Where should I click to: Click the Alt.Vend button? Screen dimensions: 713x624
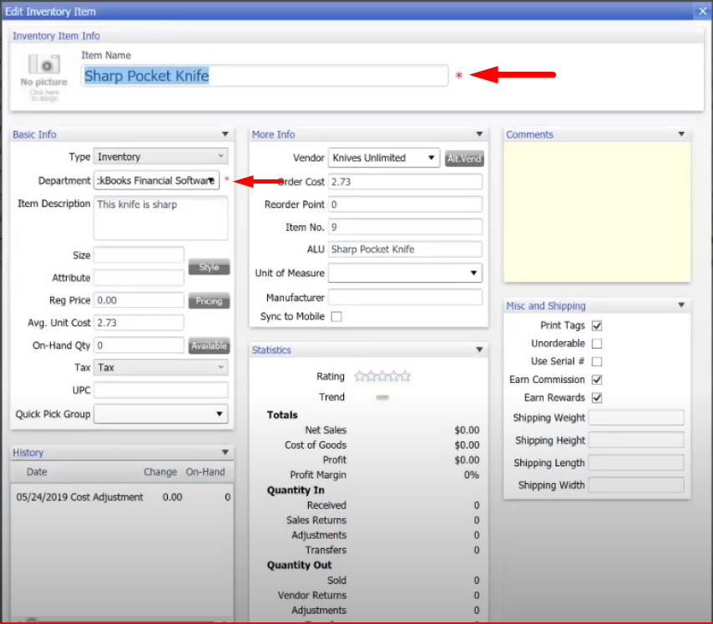pyautogui.click(x=464, y=159)
